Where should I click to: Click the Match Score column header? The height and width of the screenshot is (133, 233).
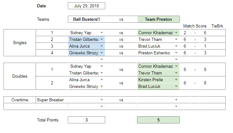coord(195,26)
